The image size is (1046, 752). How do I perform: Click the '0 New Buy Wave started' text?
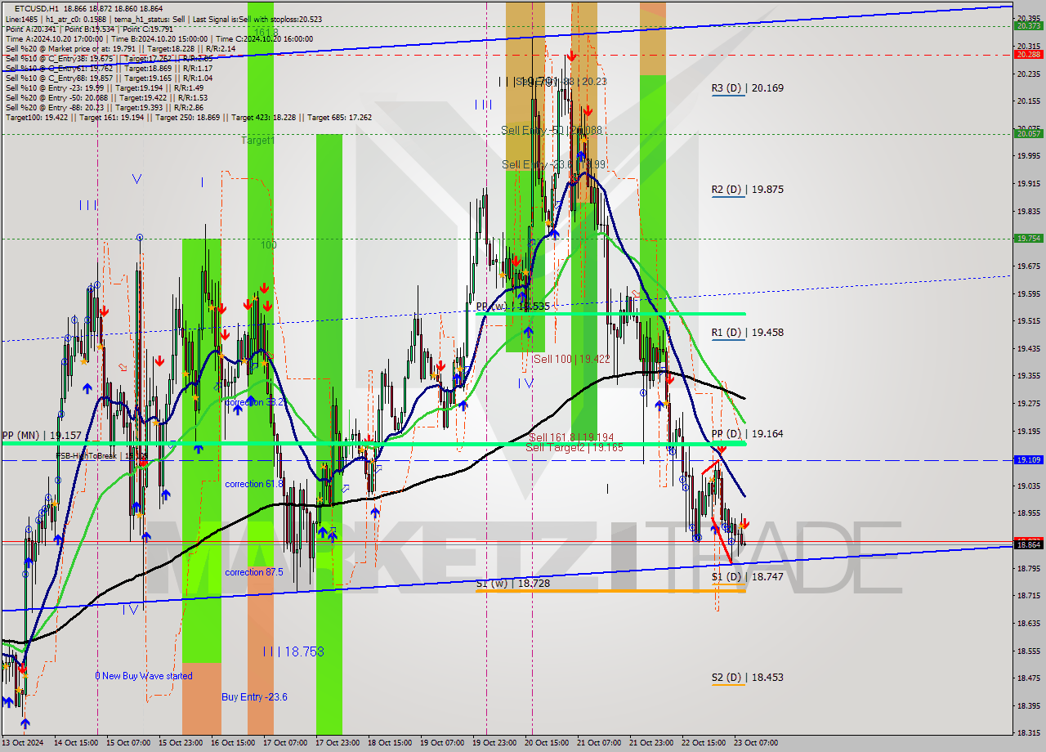click(144, 676)
